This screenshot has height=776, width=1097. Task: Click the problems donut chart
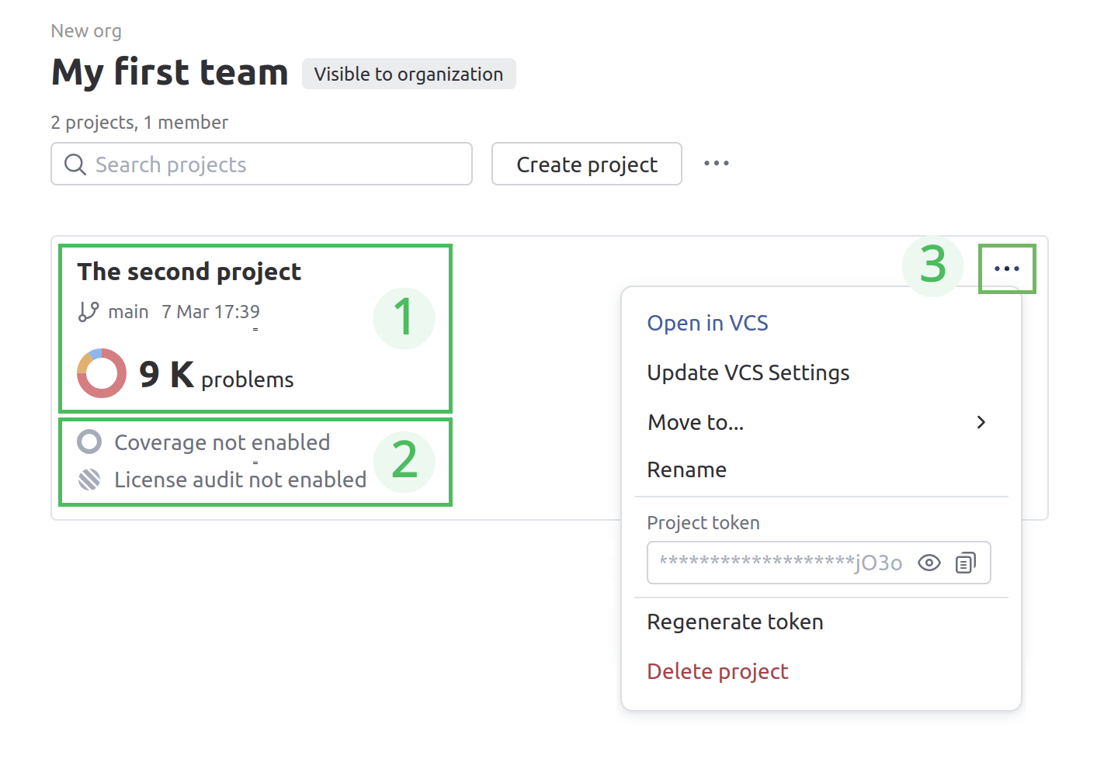pyautogui.click(x=101, y=373)
